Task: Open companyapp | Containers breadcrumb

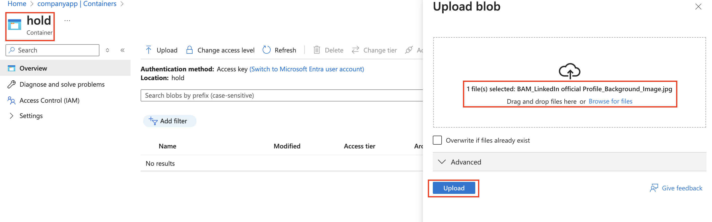Action: (x=77, y=4)
